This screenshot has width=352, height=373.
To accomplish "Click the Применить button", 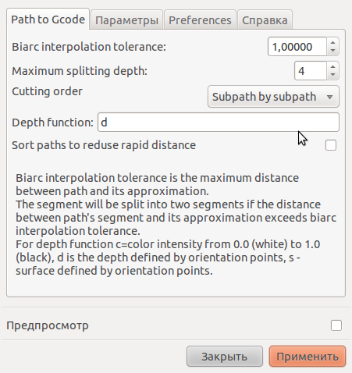I will [308, 357].
